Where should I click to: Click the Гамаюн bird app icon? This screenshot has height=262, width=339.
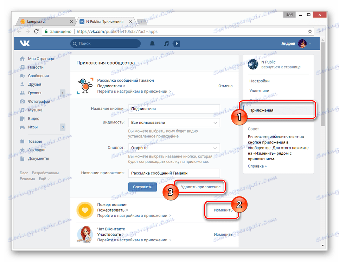(x=85, y=86)
